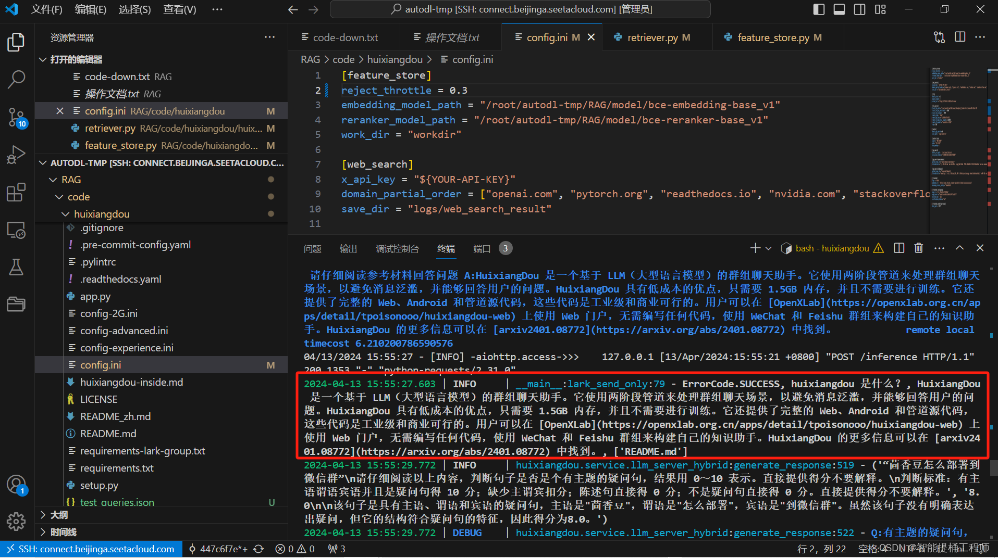
Task: Open errors and warnings status item
Action: pos(295,549)
